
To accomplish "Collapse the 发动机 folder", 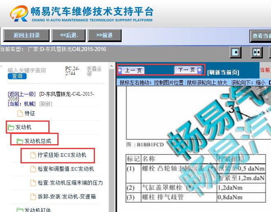I will point(23,127).
